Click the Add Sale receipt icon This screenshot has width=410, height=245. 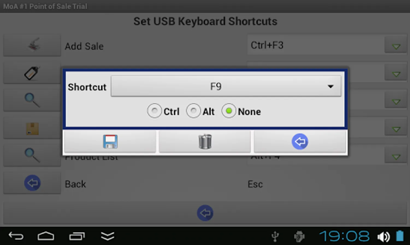[32, 45]
